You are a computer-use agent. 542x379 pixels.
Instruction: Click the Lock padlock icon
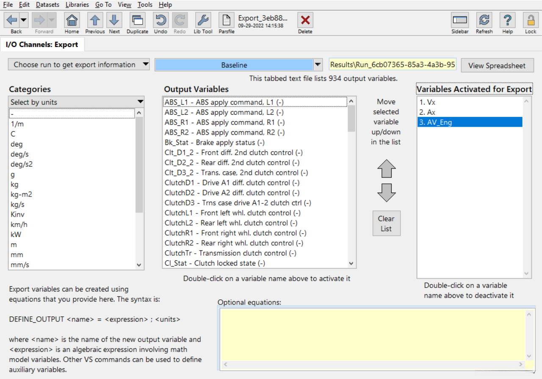(531, 20)
